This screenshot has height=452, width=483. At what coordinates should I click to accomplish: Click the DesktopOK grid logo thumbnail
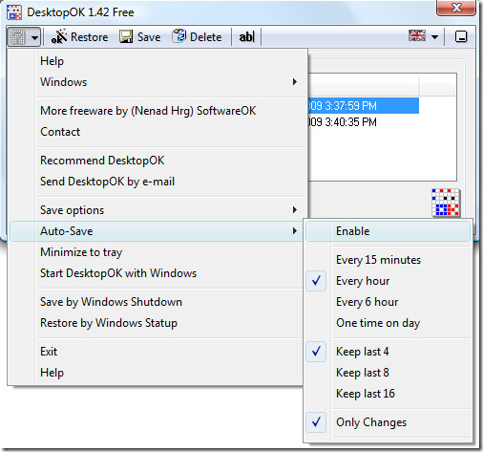[446, 203]
